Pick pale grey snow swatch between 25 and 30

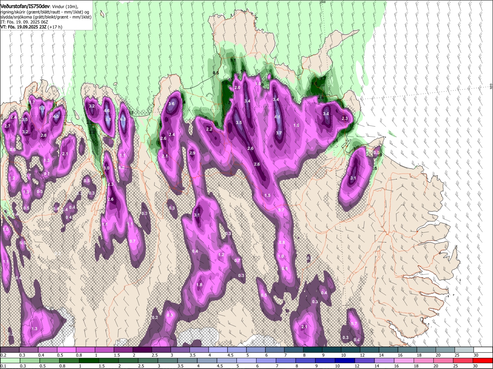point(464,349)
